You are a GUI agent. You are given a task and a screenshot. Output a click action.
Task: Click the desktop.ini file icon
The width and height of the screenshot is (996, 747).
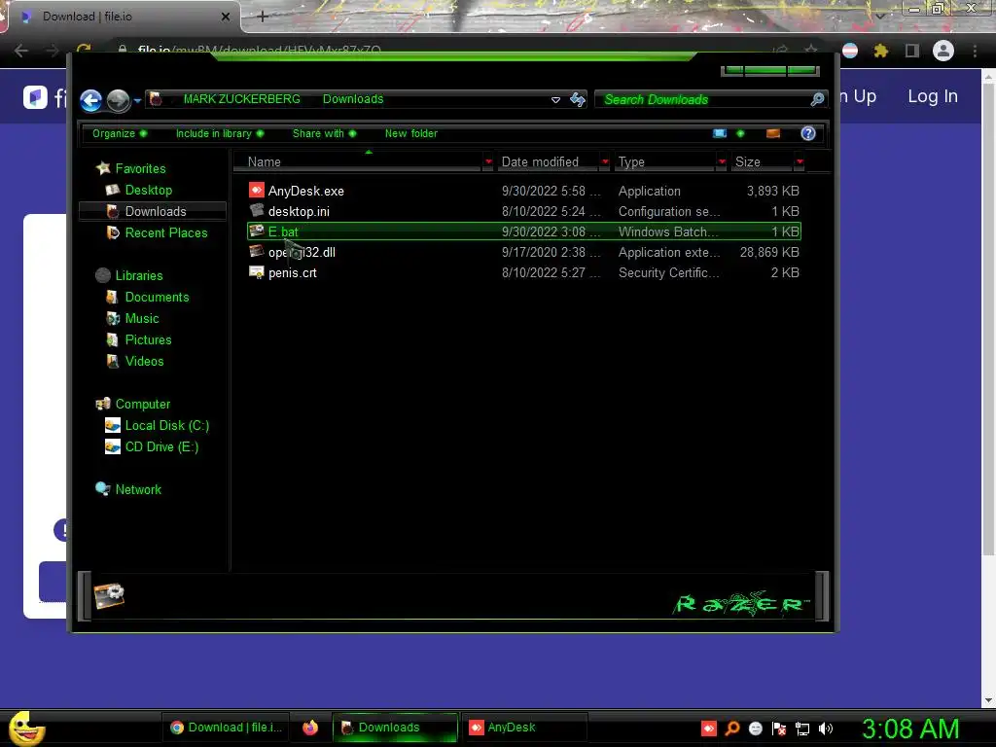point(257,210)
